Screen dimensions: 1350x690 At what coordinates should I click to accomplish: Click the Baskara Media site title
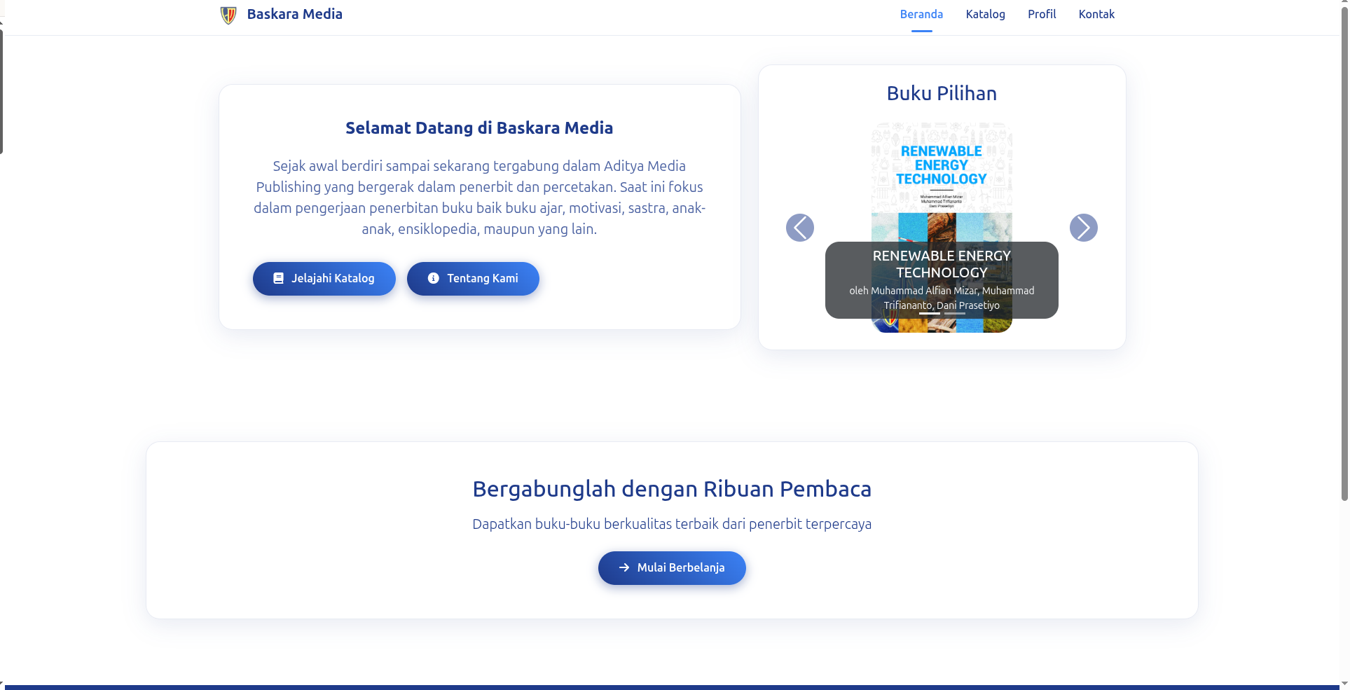294,13
